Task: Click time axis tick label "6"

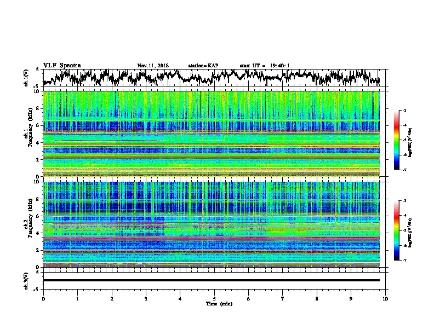Action: point(249,299)
